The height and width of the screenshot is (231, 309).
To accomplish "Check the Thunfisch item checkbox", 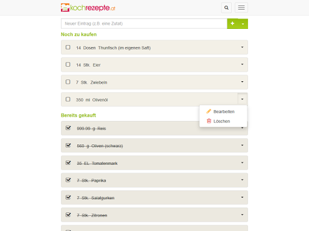I will (68, 47).
